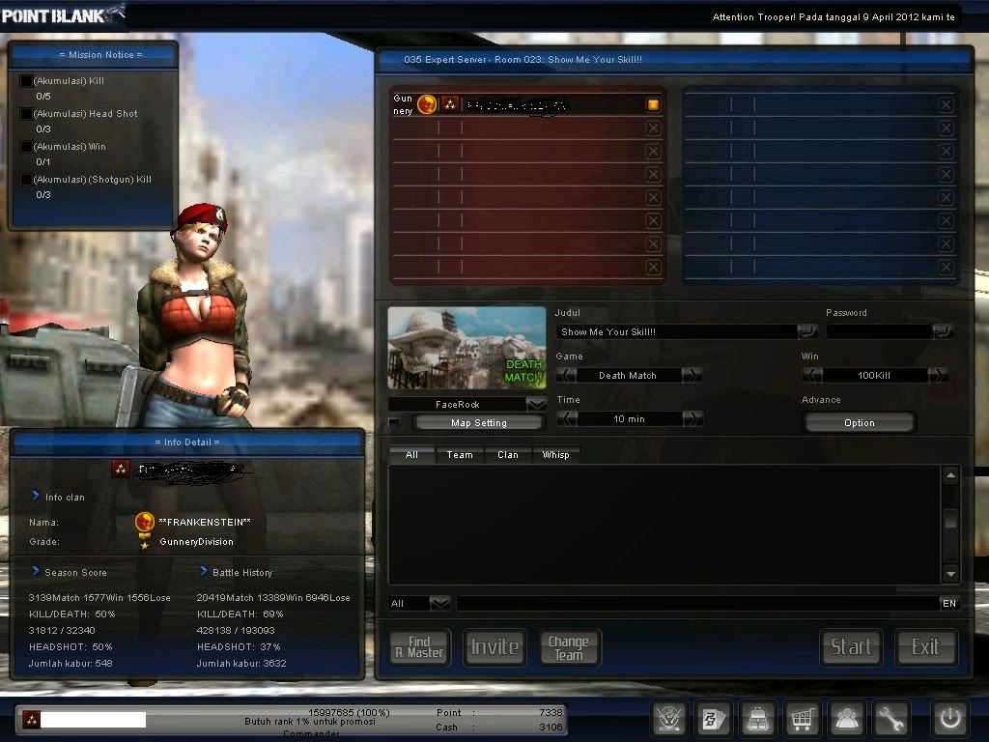This screenshot has height=742, width=989.
Task: Check the (Akumulasi) Head Shot mission box
Action: 26,114
